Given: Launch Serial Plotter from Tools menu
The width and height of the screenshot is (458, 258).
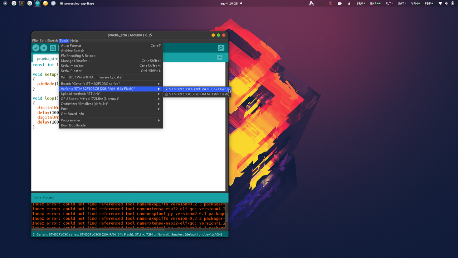Looking at the screenshot, I should 111,71.
